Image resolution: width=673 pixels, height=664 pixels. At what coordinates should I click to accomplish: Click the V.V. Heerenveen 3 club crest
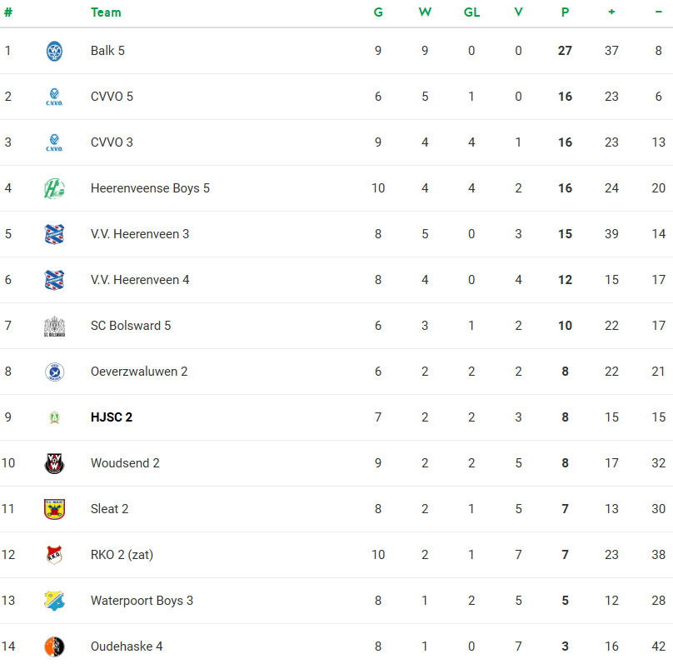coord(54,234)
